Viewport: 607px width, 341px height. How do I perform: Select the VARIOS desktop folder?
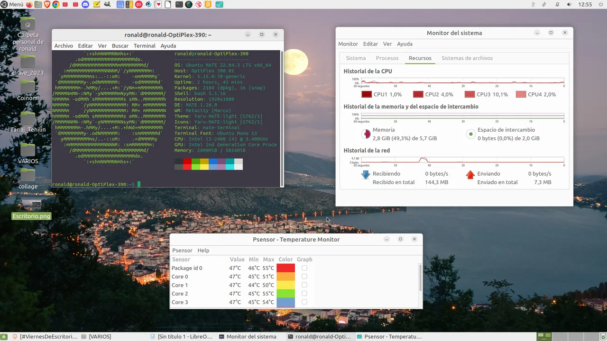tap(28, 153)
